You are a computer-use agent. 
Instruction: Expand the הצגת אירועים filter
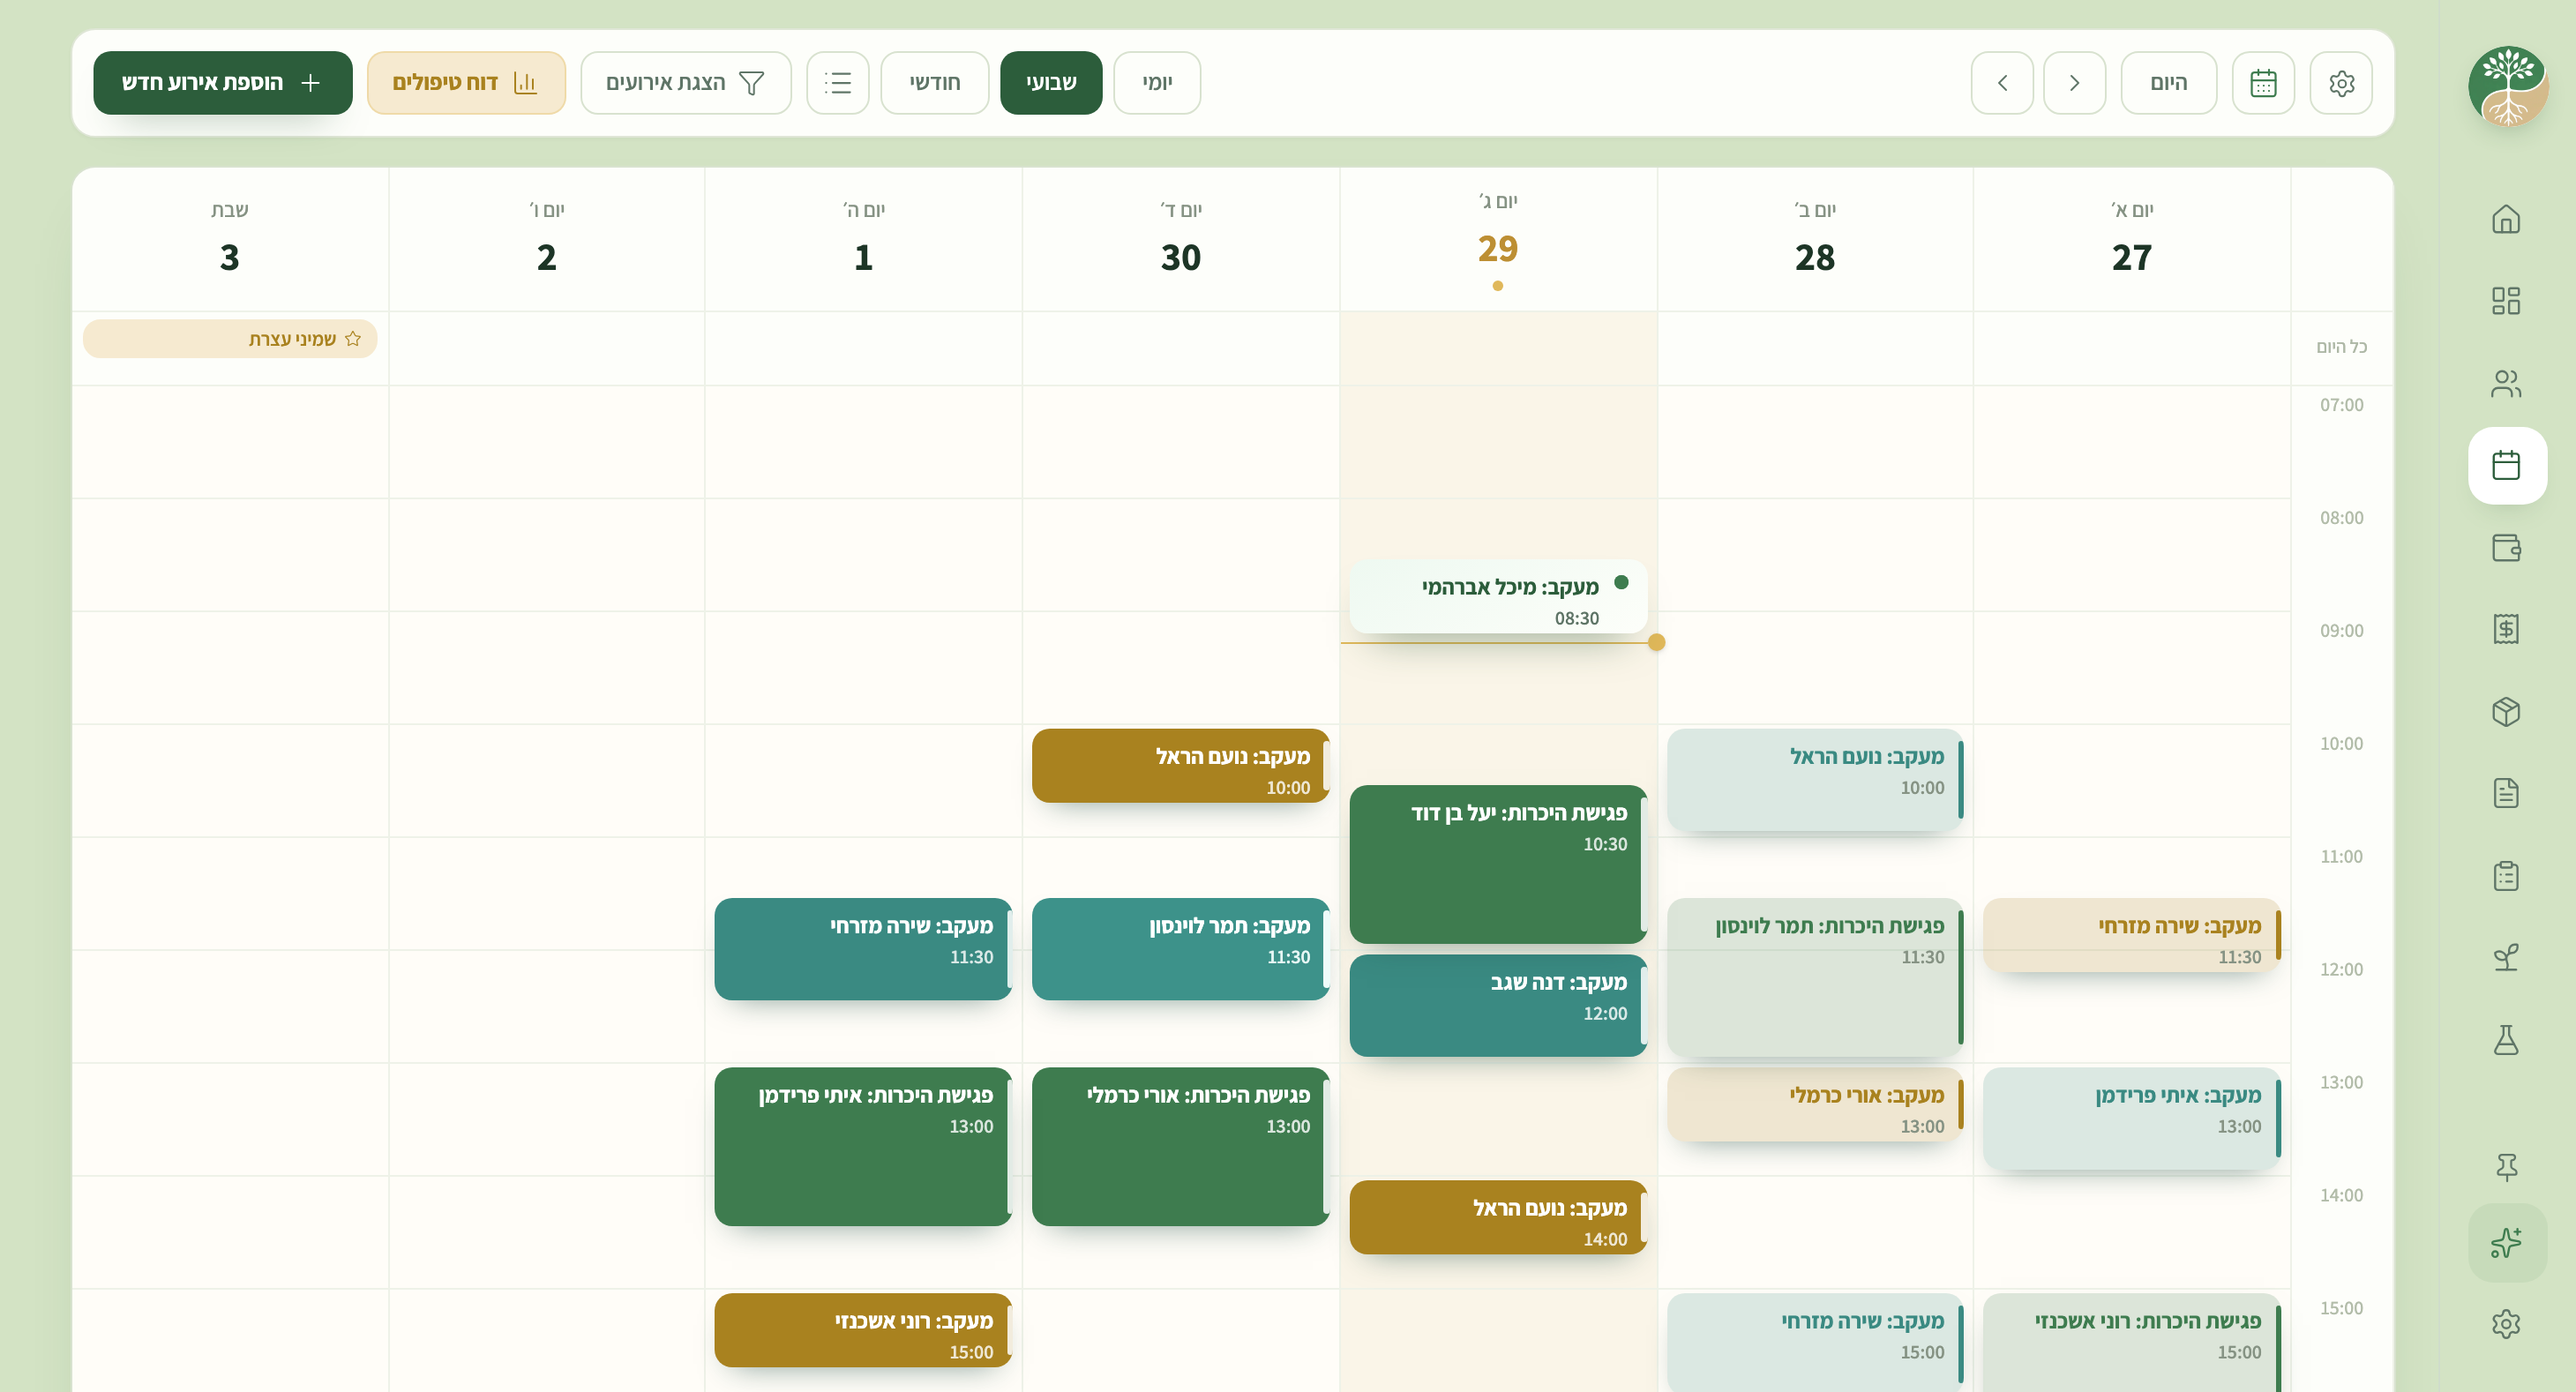686,83
